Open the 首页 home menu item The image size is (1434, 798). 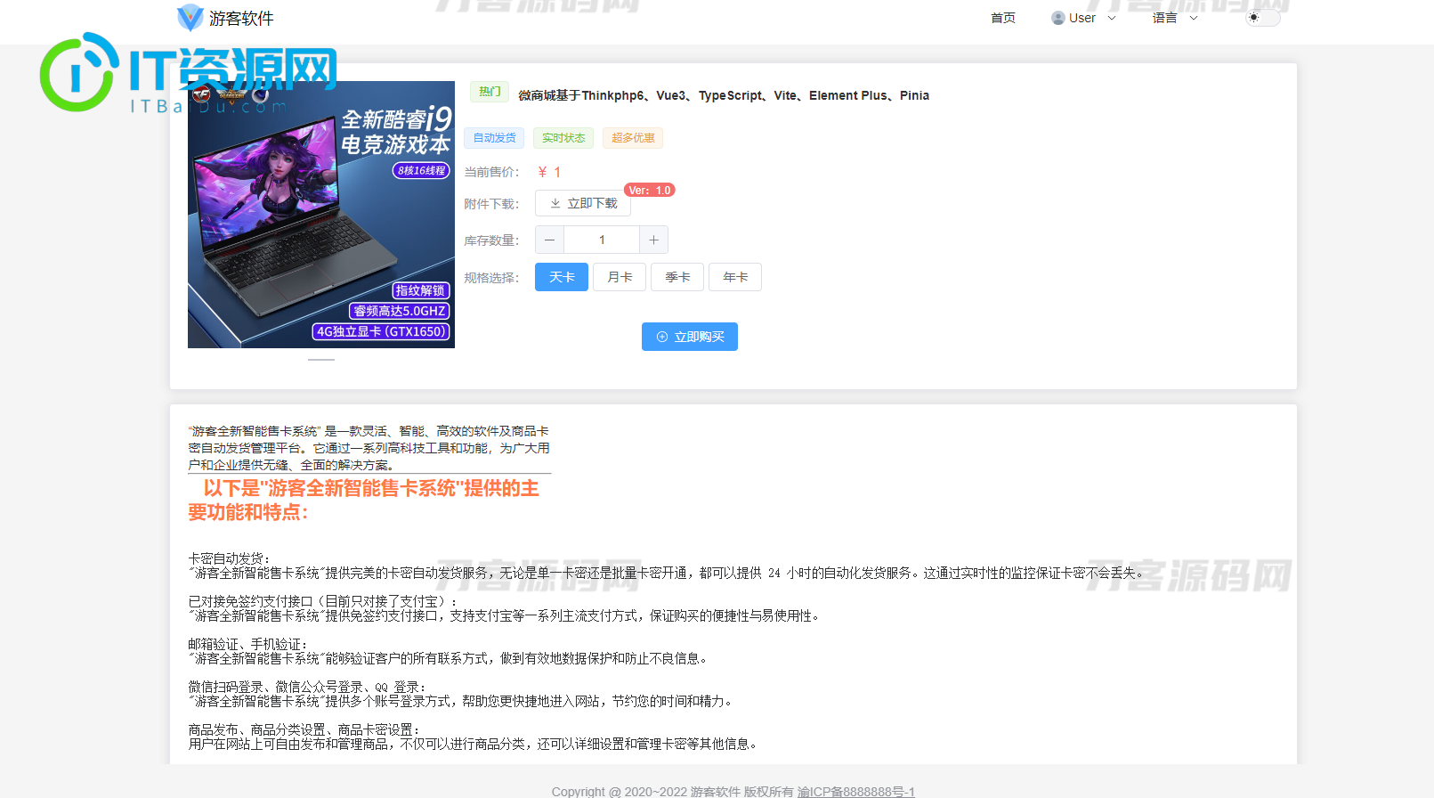(x=1003, y=18)
